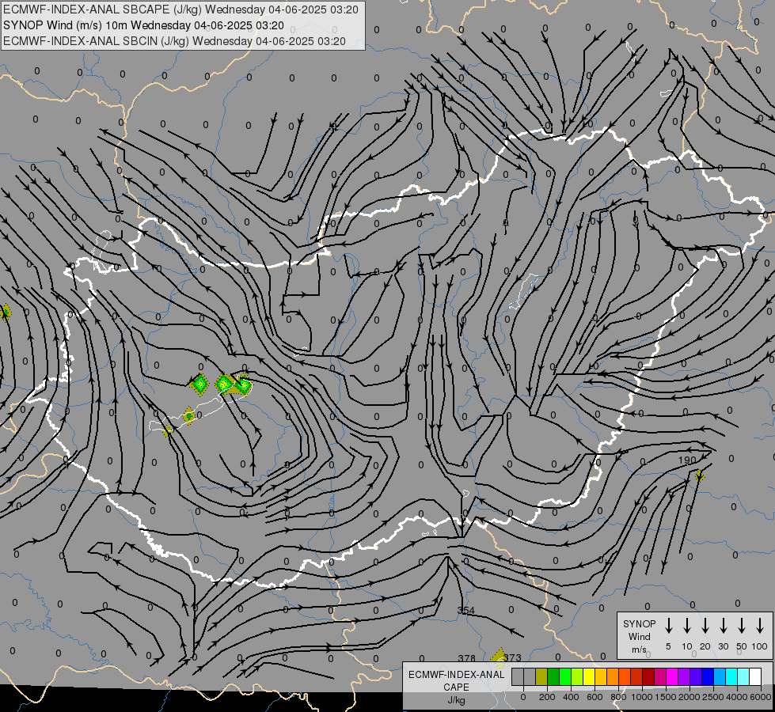
Task: Click the SBCAPE title line in header
Action: [x=180, y=9]
